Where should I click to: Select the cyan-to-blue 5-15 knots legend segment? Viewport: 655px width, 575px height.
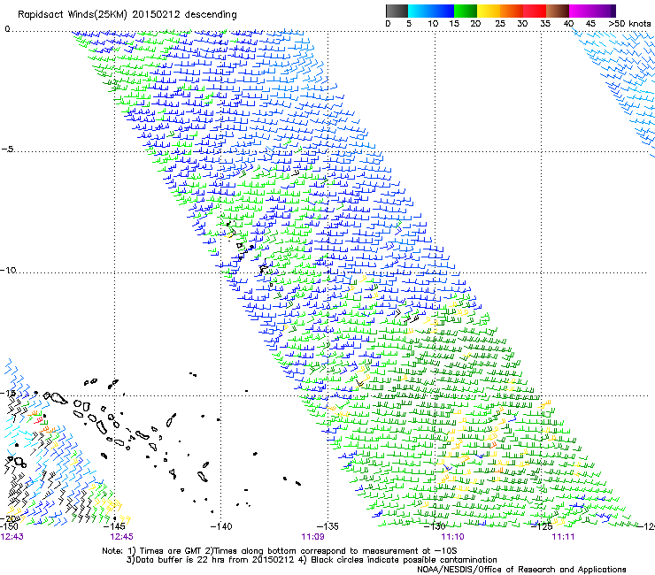click(x=431, y=11)
